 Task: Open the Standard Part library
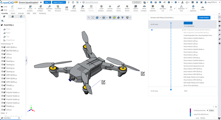tap(49, 9)
